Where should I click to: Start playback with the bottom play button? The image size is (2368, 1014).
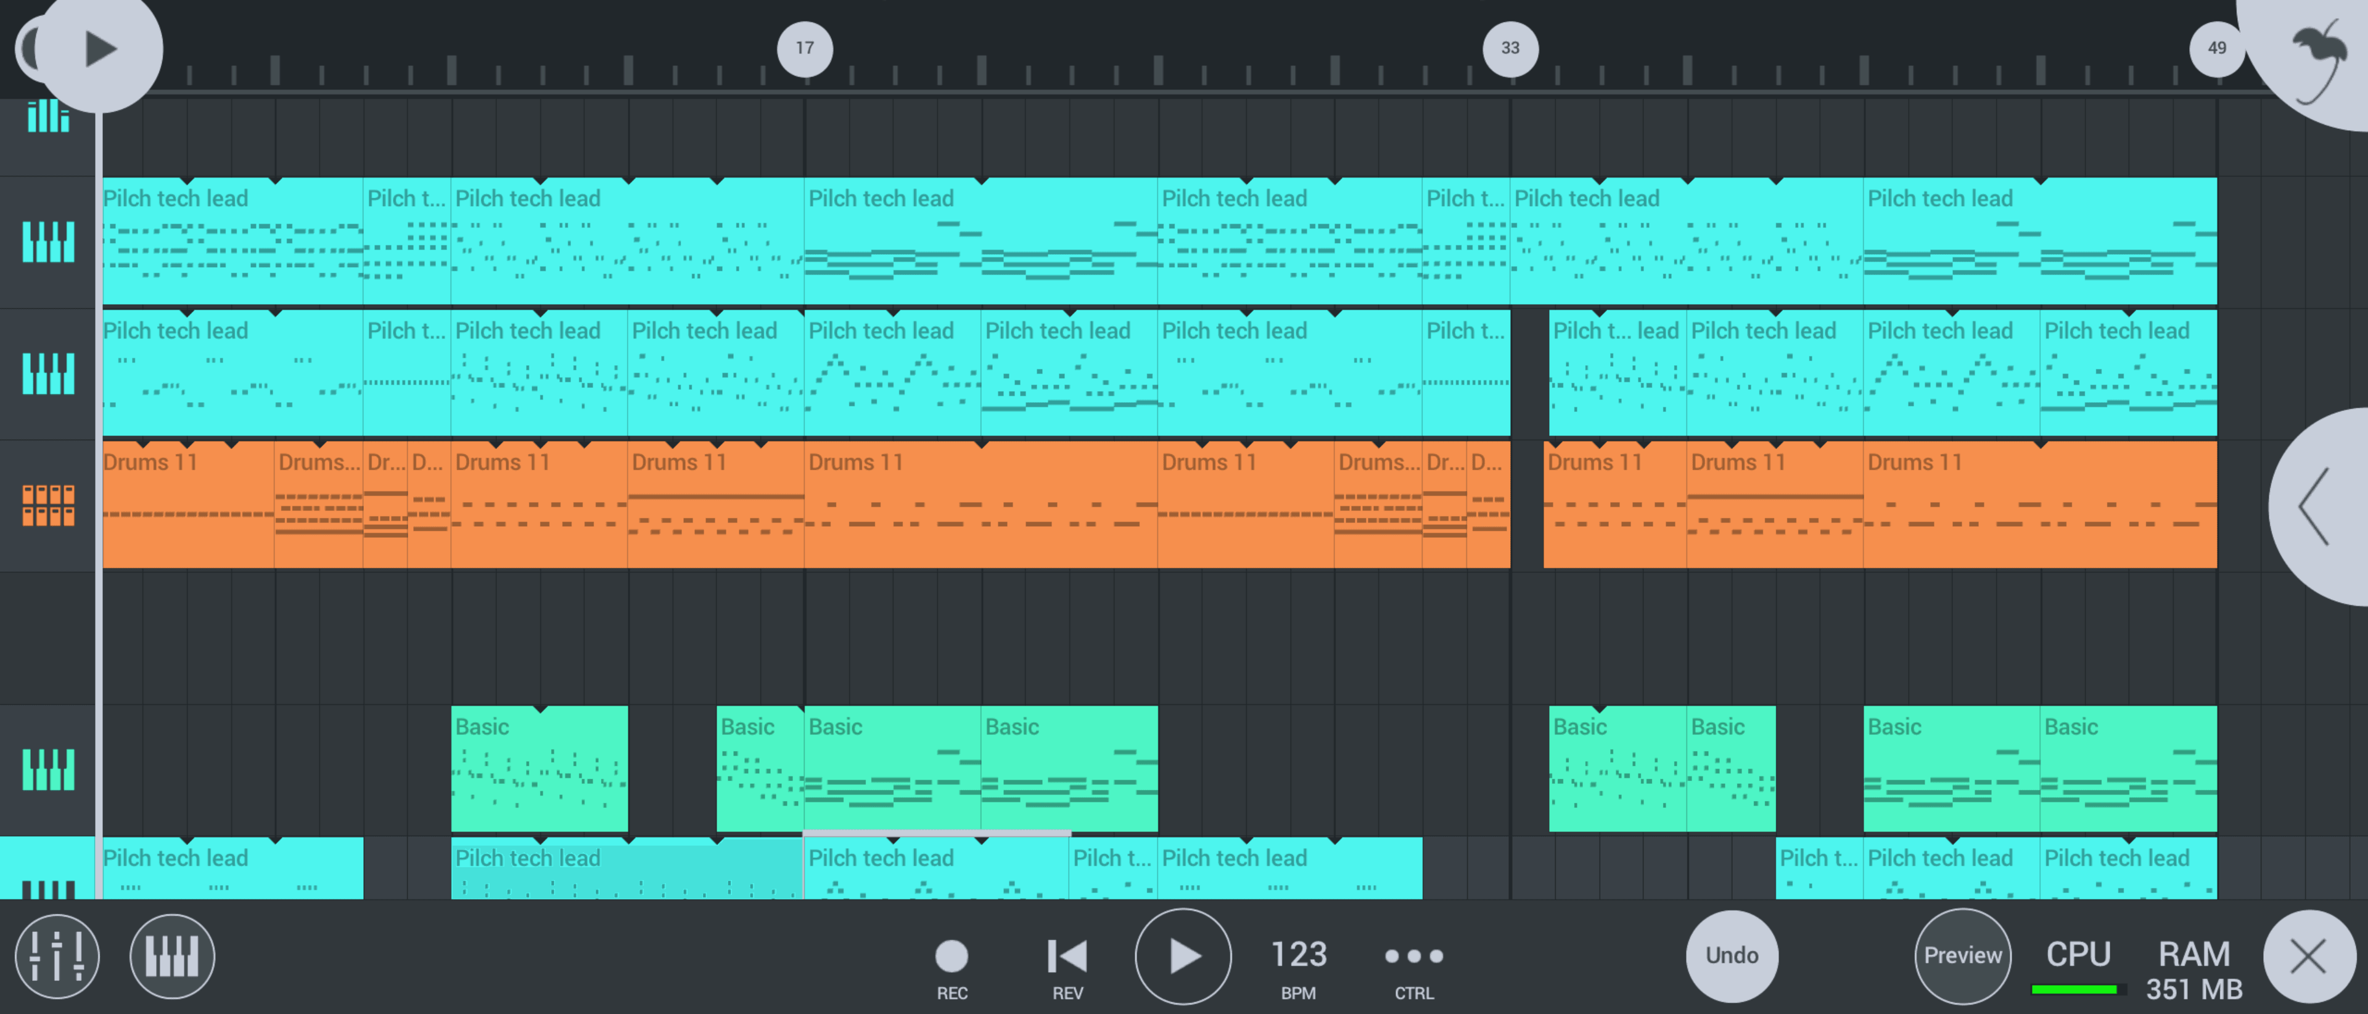tap(1184, 956)
